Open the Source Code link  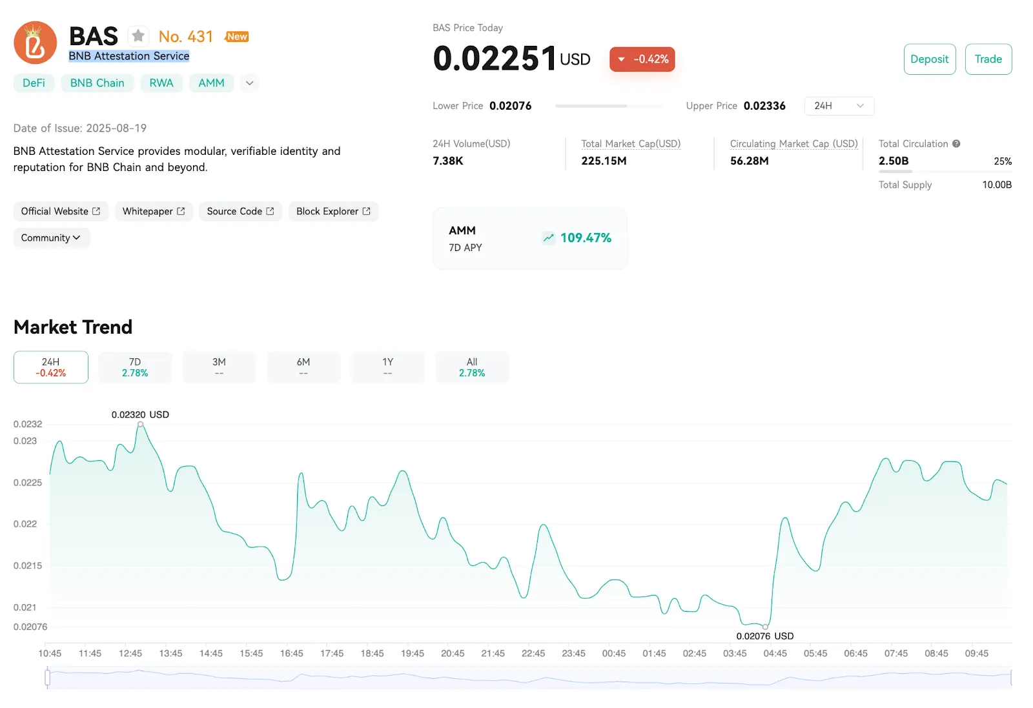coord(240,211)
